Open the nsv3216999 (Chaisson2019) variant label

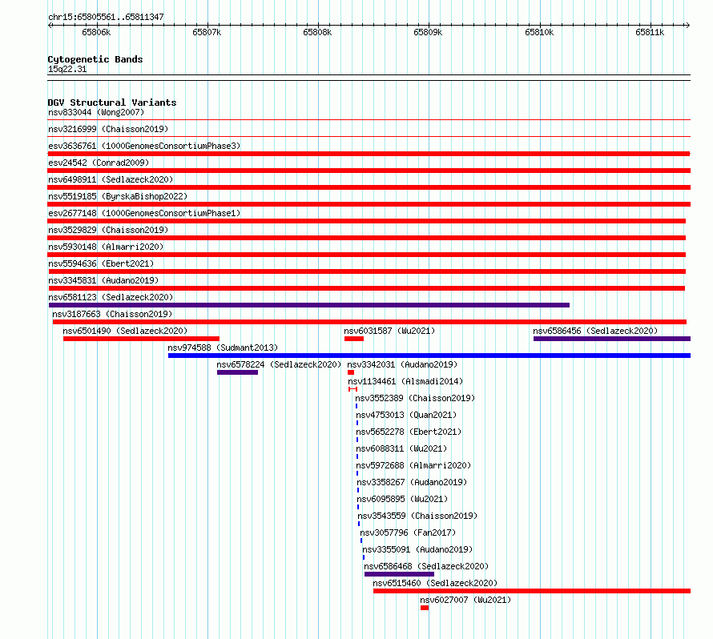[x=108, y=129]
